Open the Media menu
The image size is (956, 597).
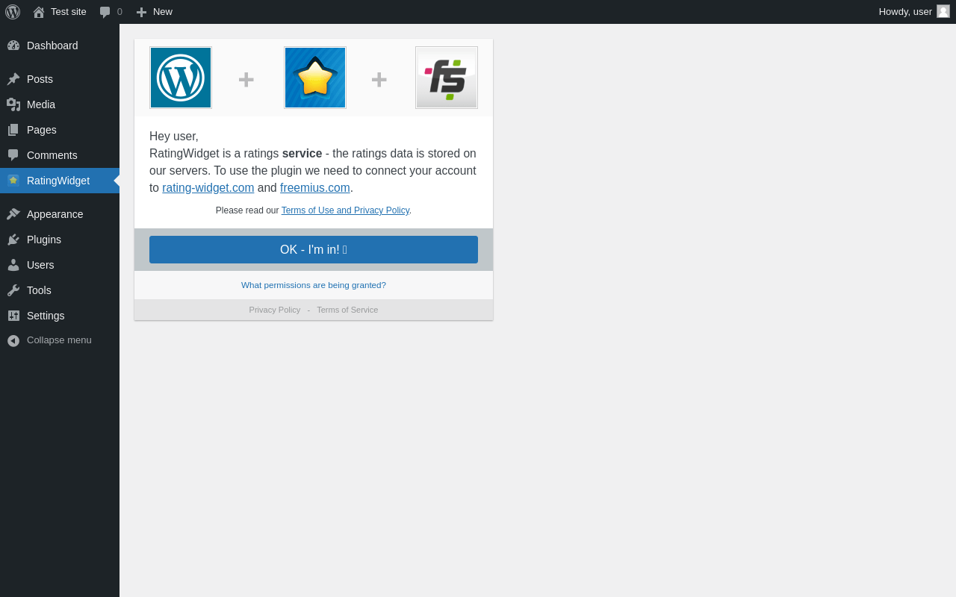point(60,104)
